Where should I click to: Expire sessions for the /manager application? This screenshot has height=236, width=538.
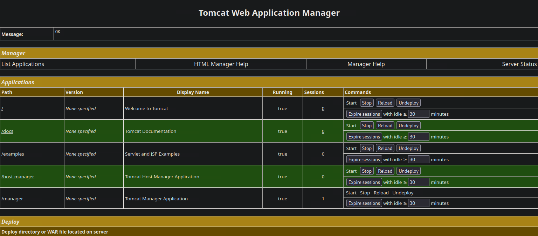364,203
